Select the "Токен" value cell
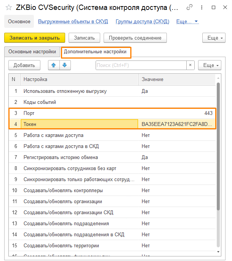This screenshot has width=232, height=261. click(x=177, y=124)
